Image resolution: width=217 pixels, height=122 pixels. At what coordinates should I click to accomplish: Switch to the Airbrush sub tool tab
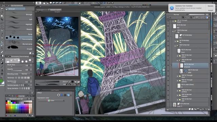(16, 9)
